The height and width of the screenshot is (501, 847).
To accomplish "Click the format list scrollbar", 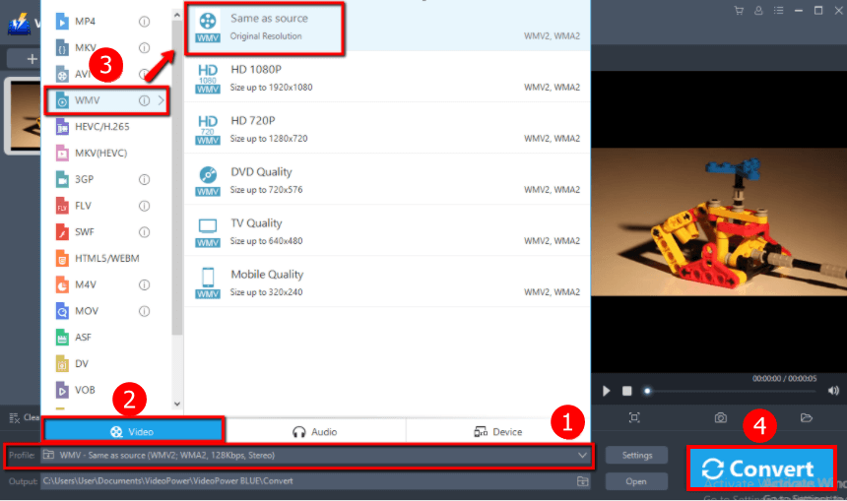I will tap(176, 178).
